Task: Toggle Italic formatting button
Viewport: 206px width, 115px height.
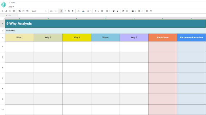Action: pos(65,11)
